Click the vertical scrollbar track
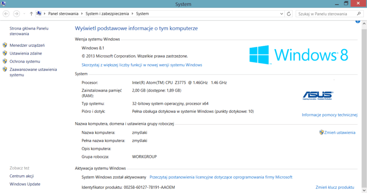The height and width of the screenshot is (193, 367). pos(364,108)
